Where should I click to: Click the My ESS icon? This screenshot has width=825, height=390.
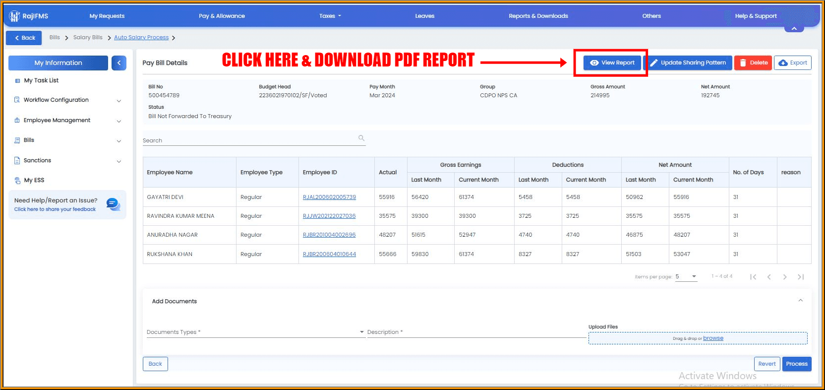tap(18, 181)
